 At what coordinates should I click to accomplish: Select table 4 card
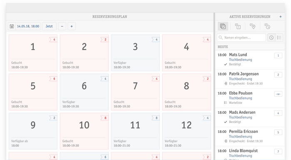tap(187, 53)
